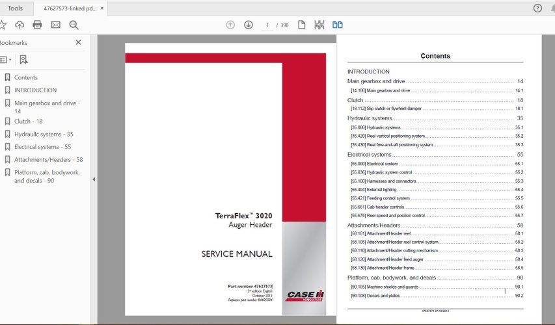555x325 pixels.
Task: Click [55.675] Reel speed and position control
Action: pyautogui.click(x=437, y=215)
